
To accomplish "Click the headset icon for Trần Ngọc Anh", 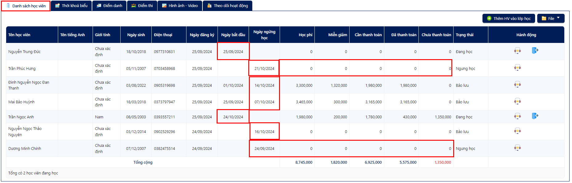I will point(518,116).
